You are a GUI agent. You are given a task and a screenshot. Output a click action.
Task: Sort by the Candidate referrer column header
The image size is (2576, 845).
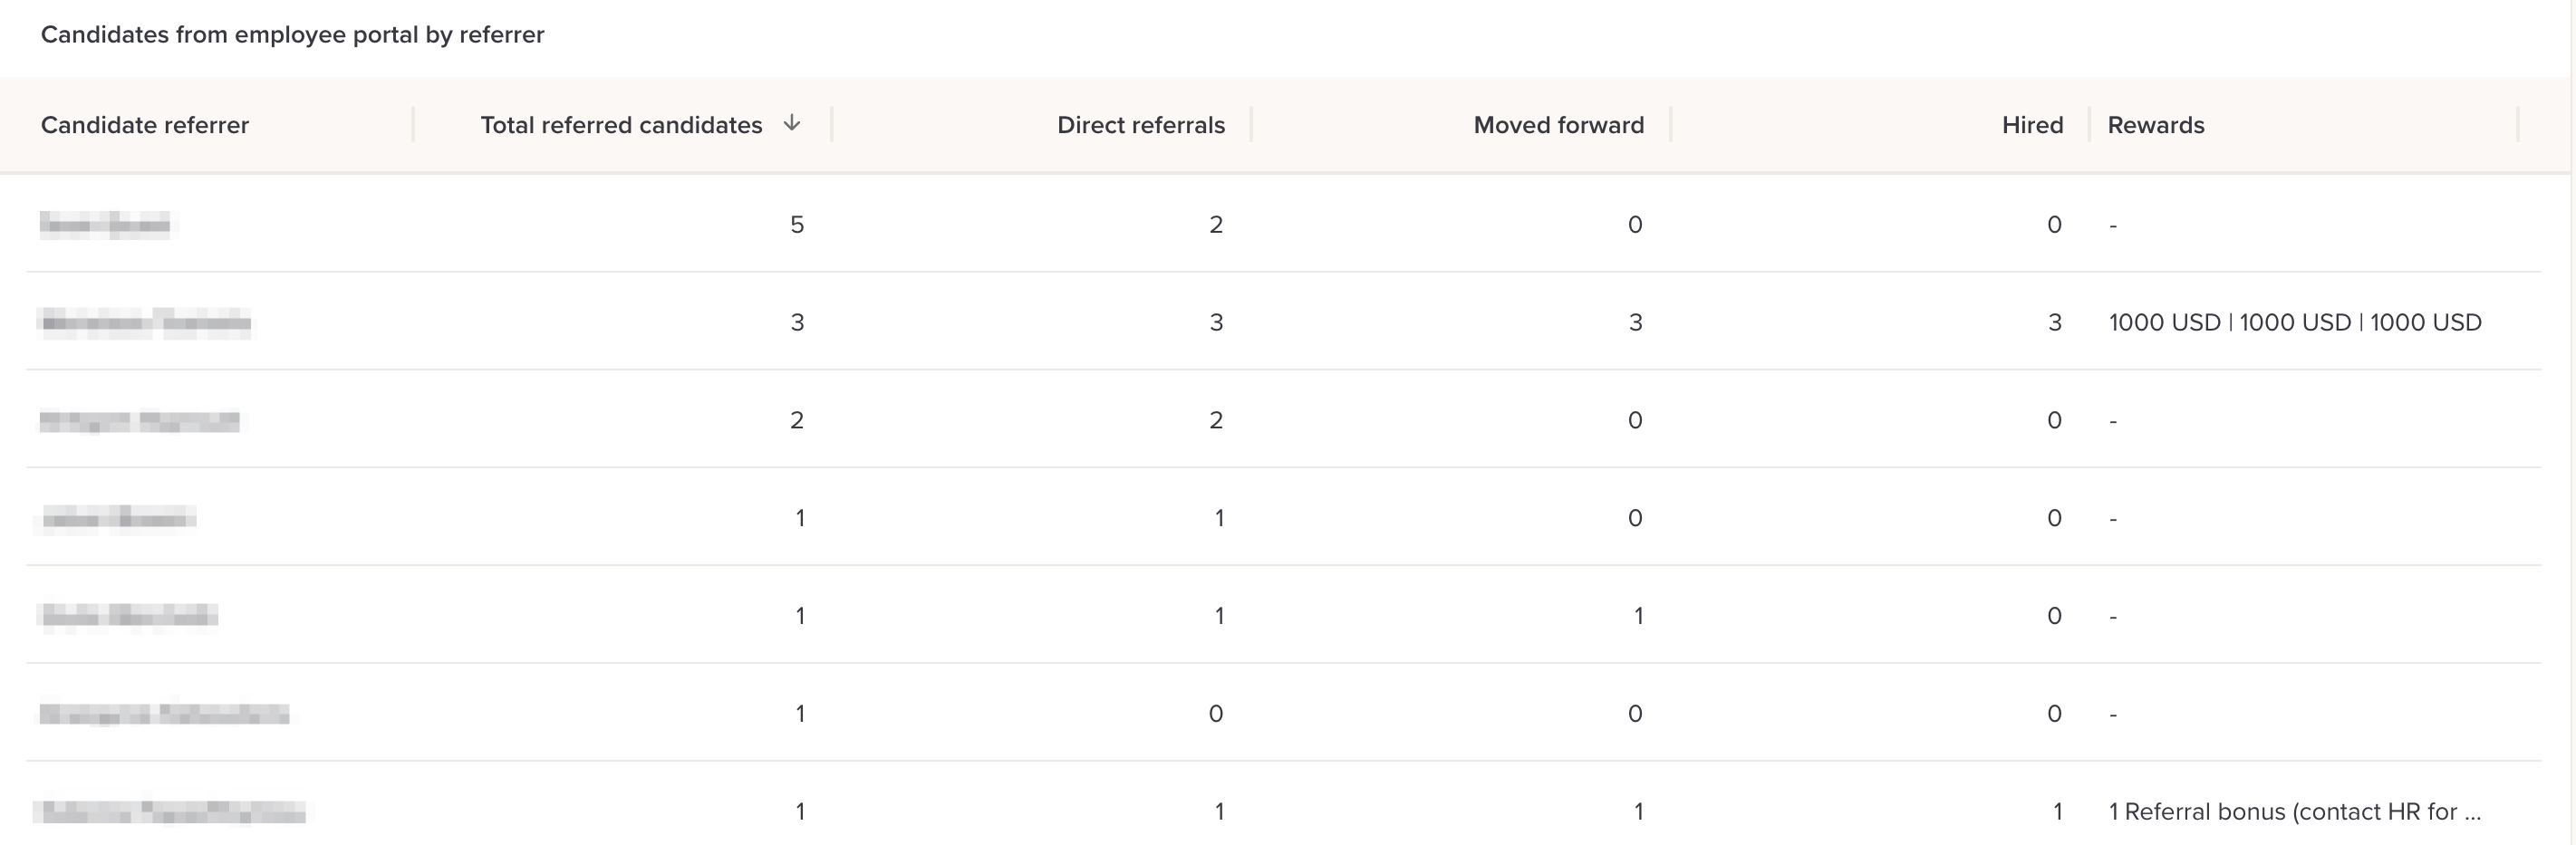144,125
